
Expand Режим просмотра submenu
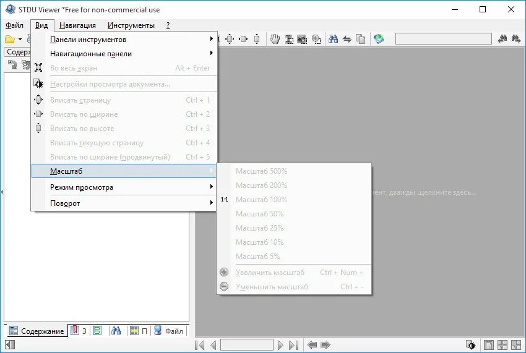[x=124, y=187]
